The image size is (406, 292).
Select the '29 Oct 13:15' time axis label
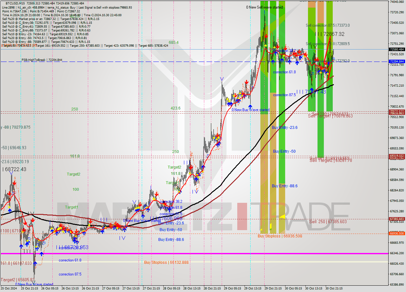(x=253, y=289)
